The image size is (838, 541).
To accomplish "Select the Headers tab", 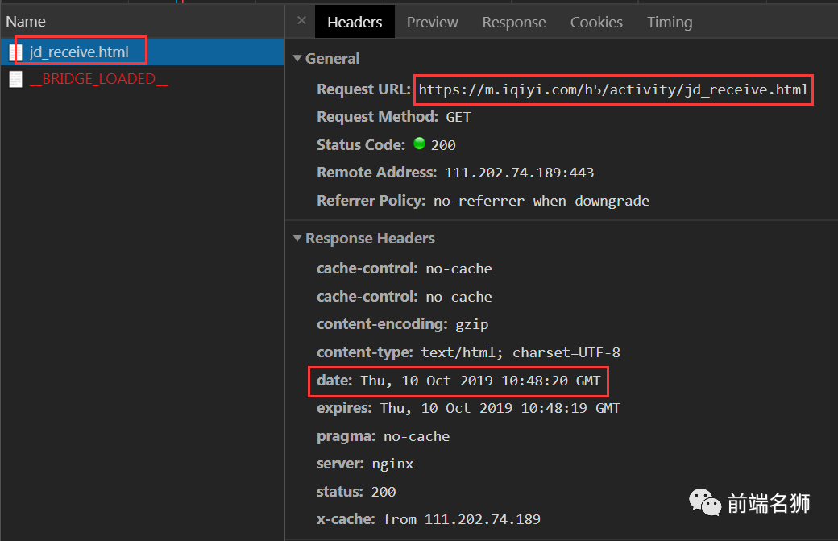I will (355, 23).
